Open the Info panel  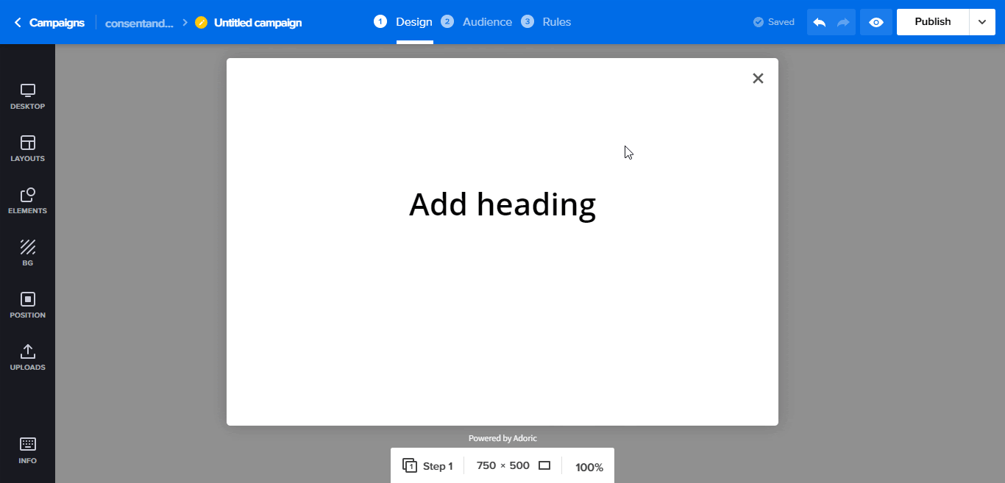point(27,450)
